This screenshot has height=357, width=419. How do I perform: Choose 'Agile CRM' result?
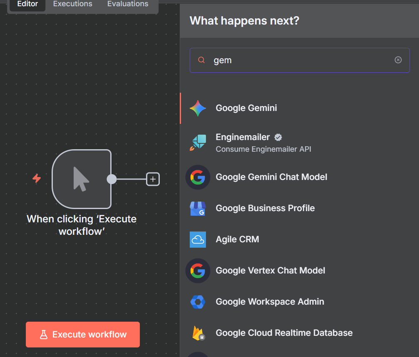pos(237,240)
